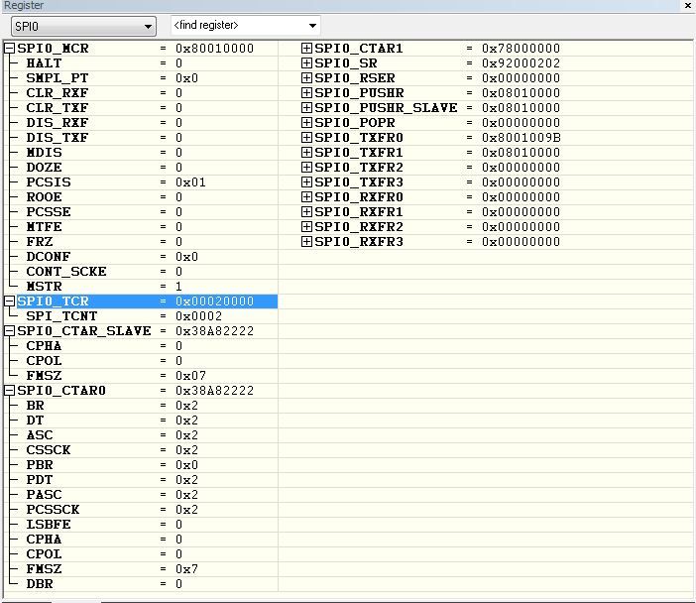Expand the SPI0_RXFR0 register
Image resolution: width=696 pixels, height=603 pixels.
coord(306,197)
